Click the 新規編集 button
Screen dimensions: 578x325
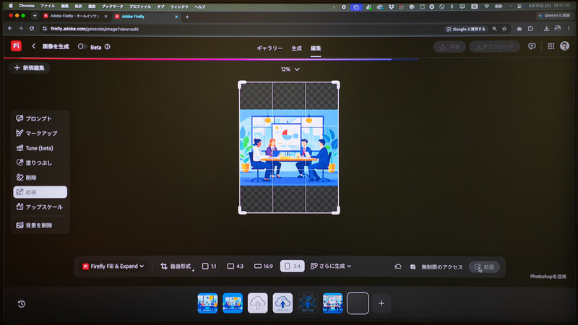click(29, 68)
